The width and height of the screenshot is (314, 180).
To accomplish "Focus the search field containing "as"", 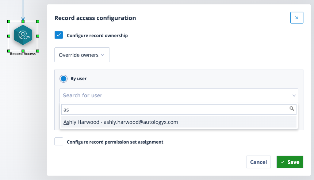I will click(179, 109).
